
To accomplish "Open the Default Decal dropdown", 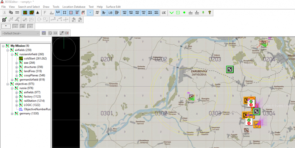I will tap(20, 33).
